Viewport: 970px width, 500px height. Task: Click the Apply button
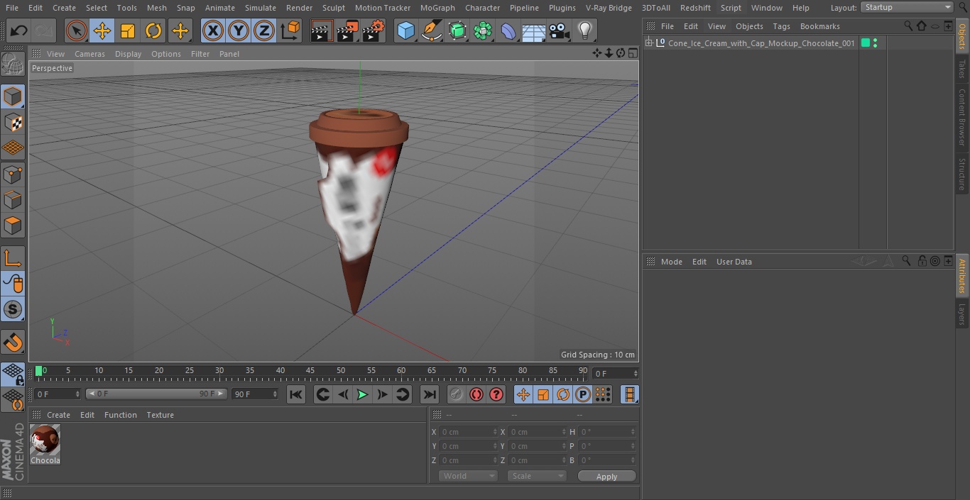tap(606, 477)
